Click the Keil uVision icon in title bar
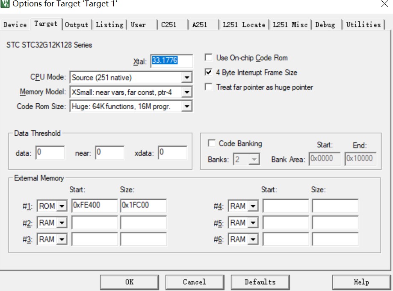The image size is (393, 291). [6, 4]
